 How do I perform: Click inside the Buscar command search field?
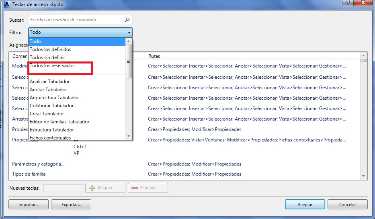click(76, 20)
